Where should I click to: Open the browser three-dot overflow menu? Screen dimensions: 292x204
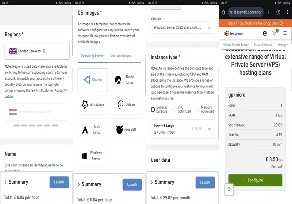click(x=287, y=12)
